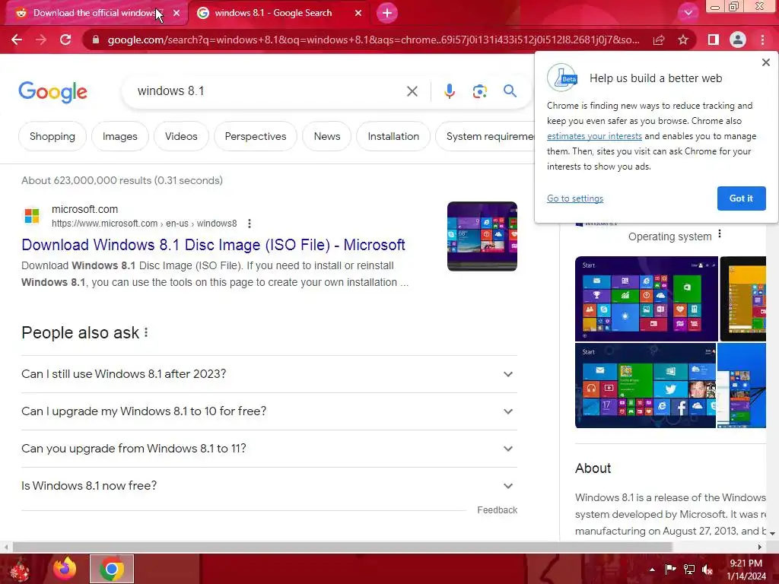Switch to 'Download the official windows' tab
779x584 pixels.
(94, 13)
